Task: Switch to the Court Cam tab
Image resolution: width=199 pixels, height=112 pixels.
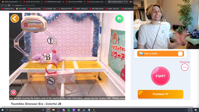Action: 76,2
